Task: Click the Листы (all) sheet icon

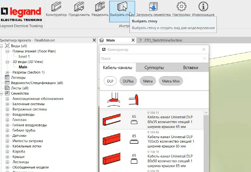Action: pos(7,88)
